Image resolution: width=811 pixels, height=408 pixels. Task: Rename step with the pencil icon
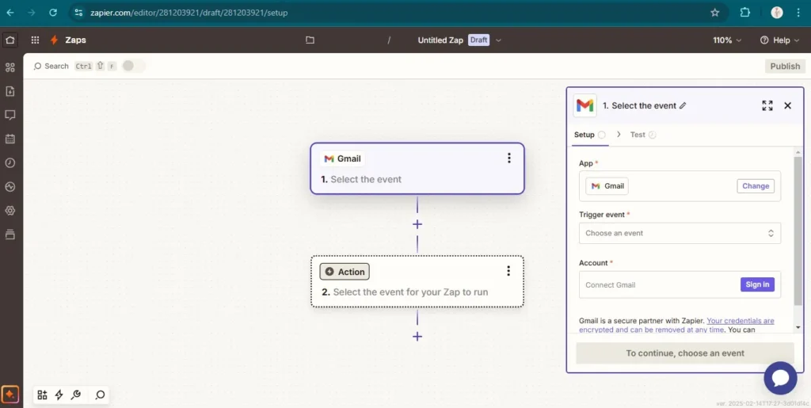point(683,105)
